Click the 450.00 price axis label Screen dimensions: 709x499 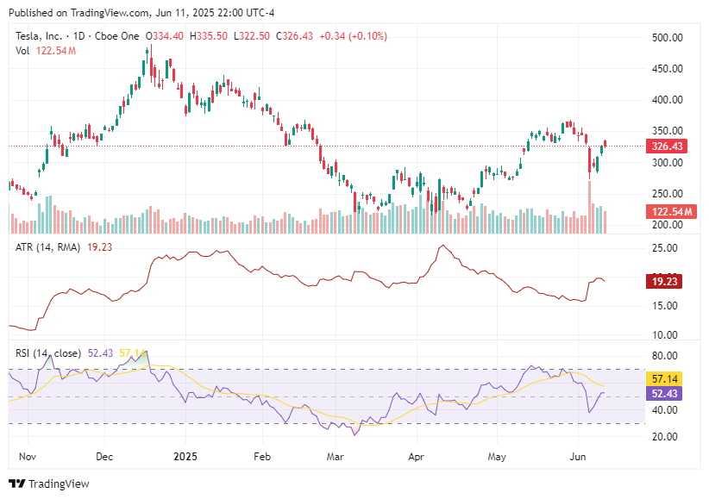667,69
